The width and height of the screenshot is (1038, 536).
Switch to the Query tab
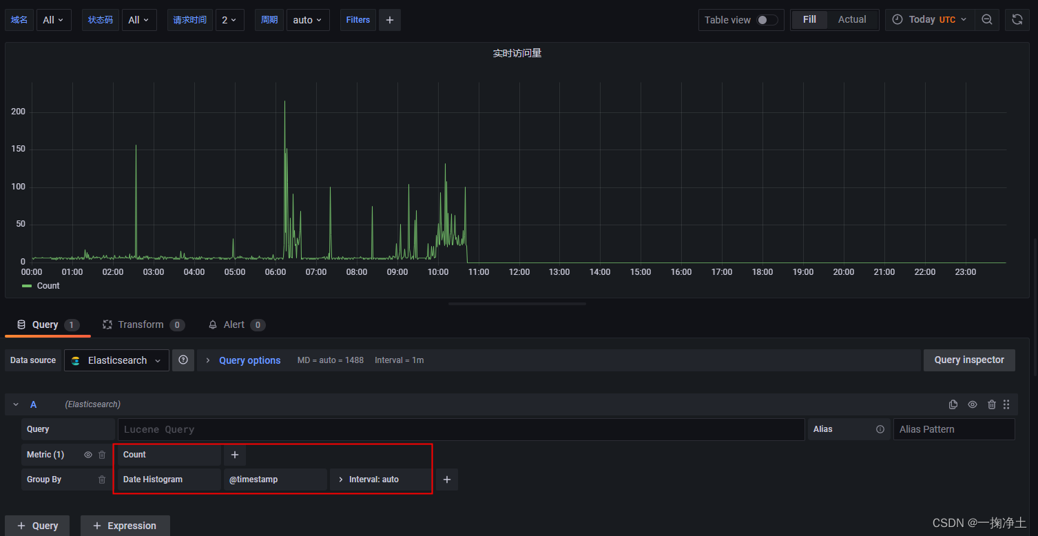pyautogui.click(x=48, y=324)
